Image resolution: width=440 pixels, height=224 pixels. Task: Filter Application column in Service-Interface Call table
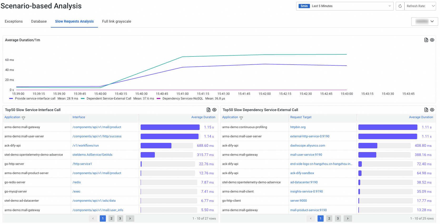pyautogui.click(x=23, y=118)
